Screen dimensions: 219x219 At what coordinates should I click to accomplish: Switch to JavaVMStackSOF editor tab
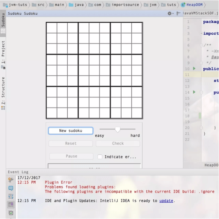(201, 13)
